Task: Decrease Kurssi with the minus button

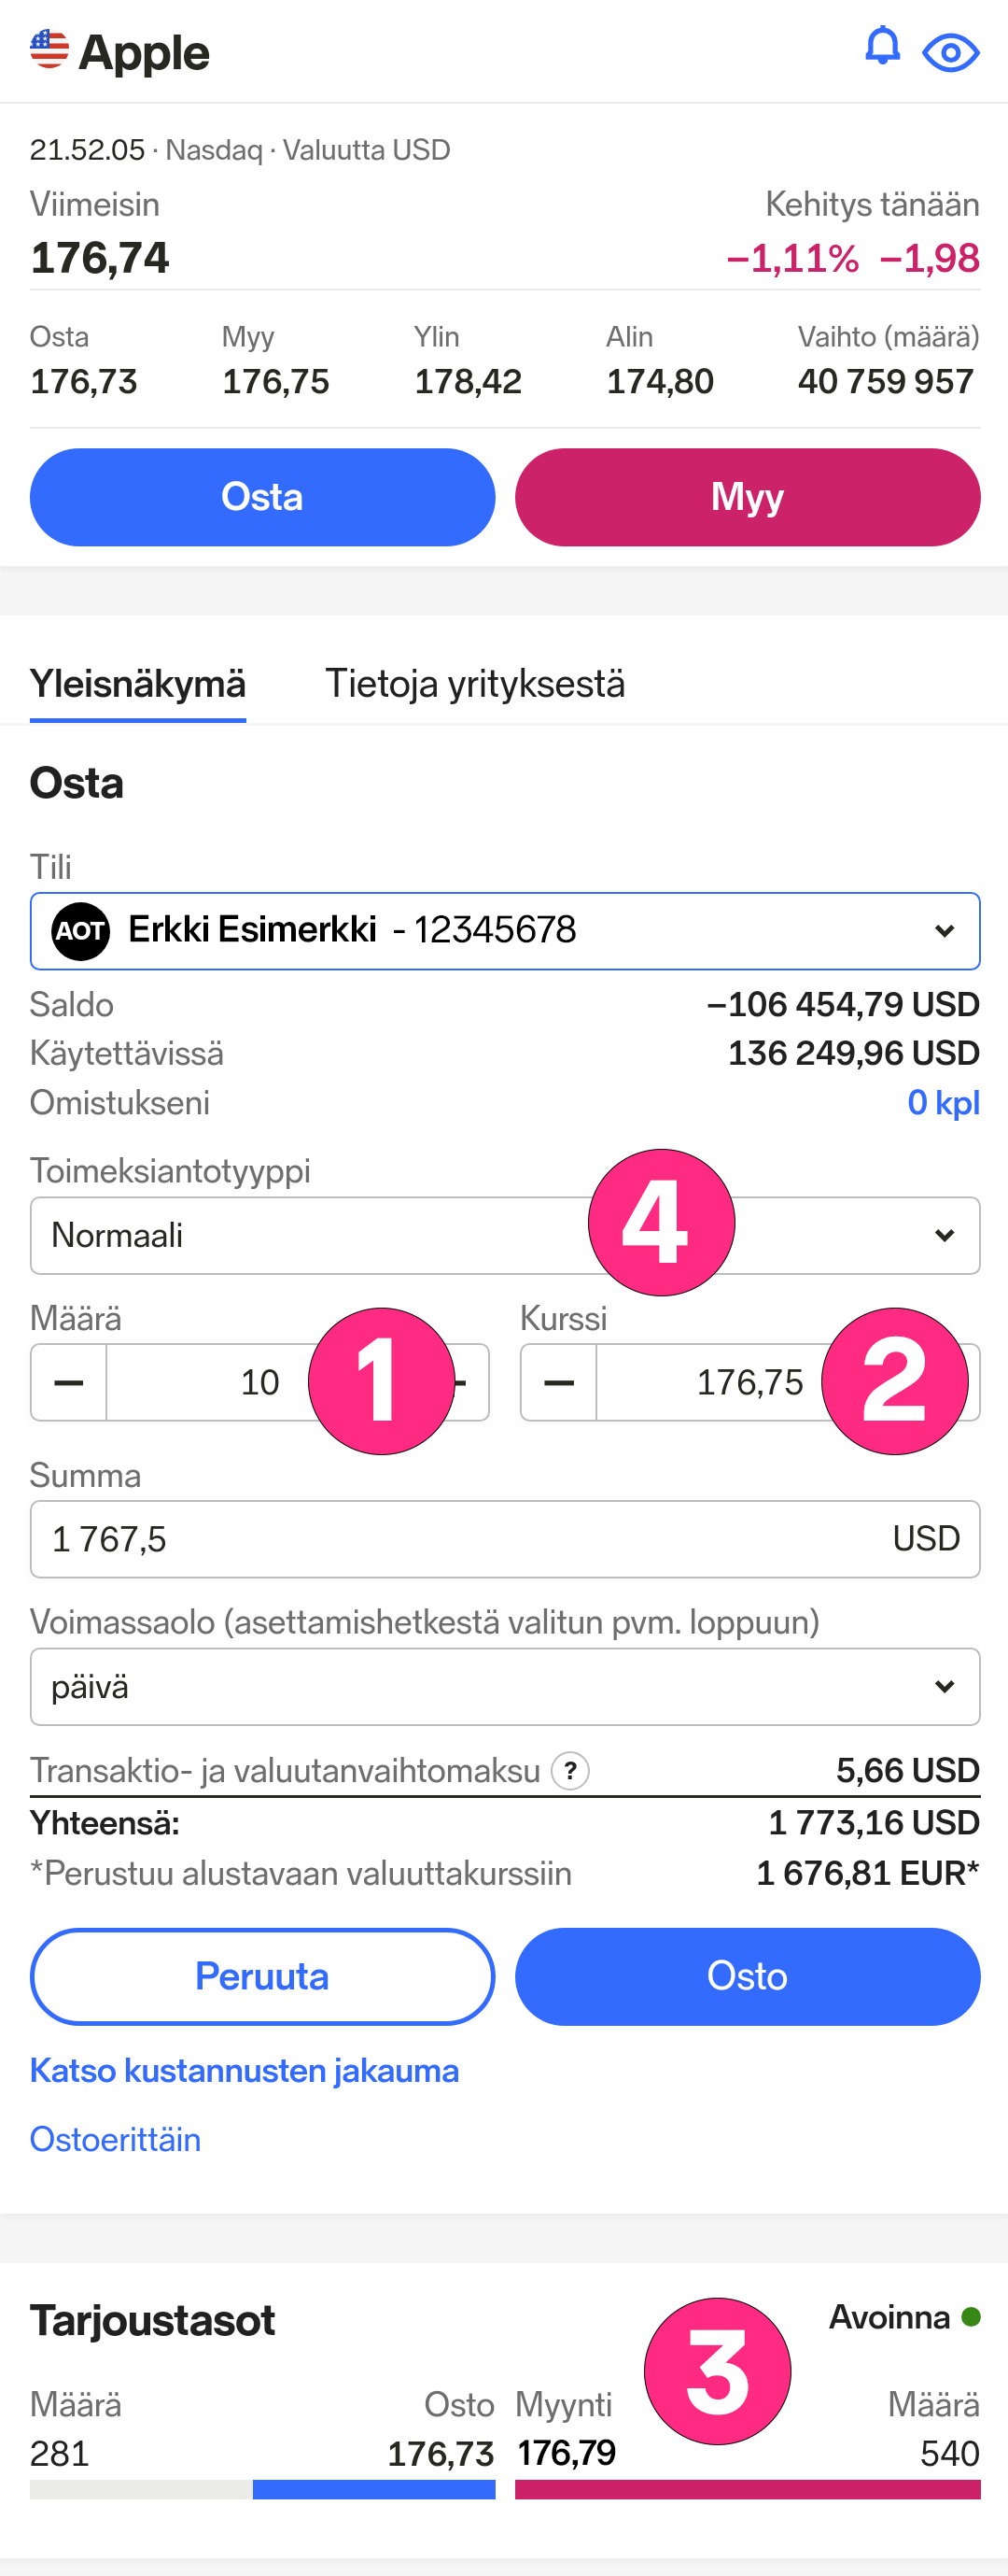Action: (558, 1382)
